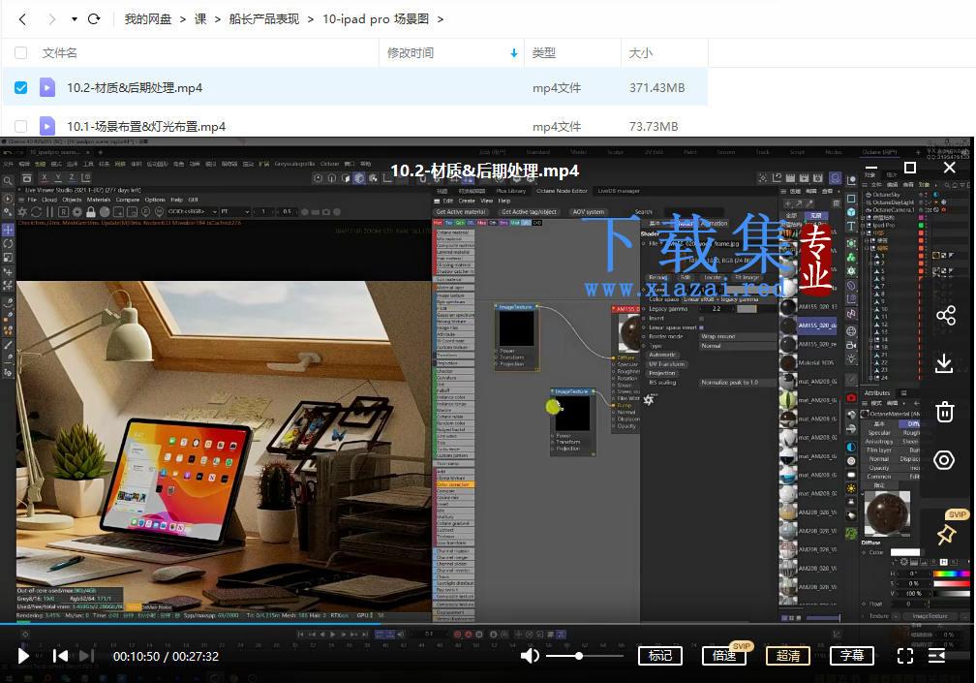This screenshot has width=976, height=683.
Task: Open the 超清 quality selector
Action: (788, 656)
